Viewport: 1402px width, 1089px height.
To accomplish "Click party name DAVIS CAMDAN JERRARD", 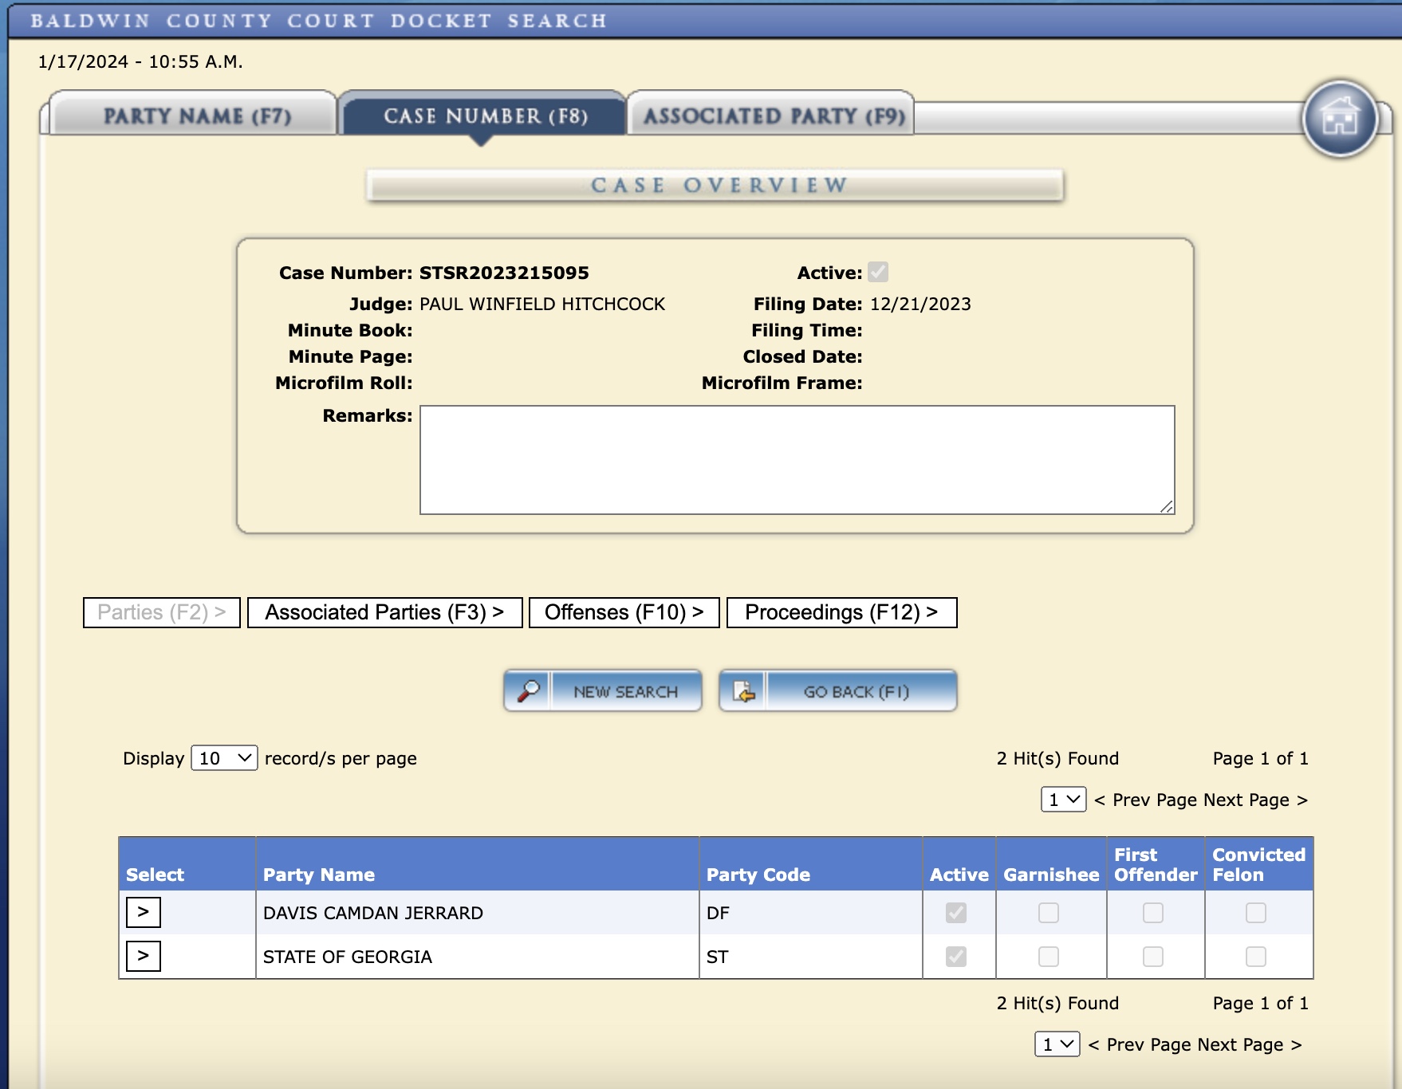I will click(x=373, y=913).
